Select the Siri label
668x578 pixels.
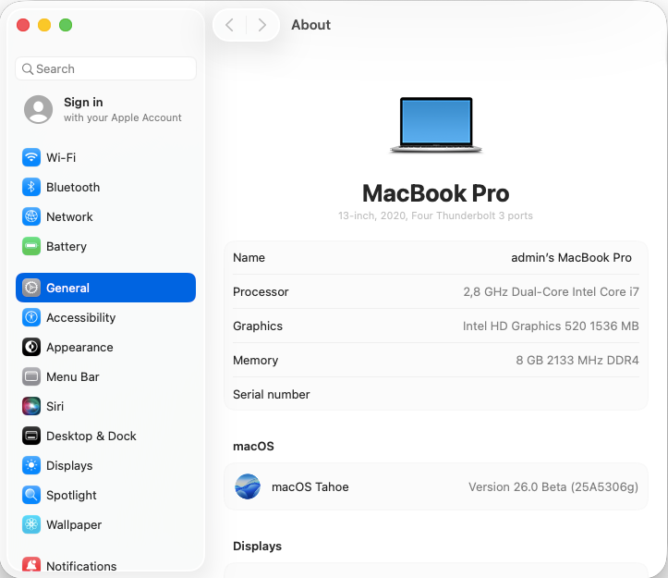pyautogui.click(x=55, y=406)
